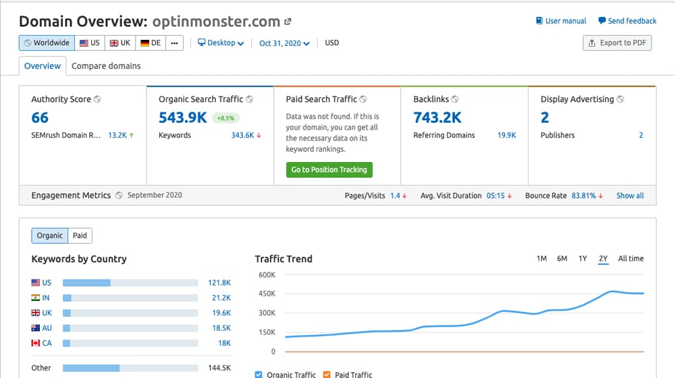Open the Desktop device dropdown
675x378 pixels.
click(221, 43)
